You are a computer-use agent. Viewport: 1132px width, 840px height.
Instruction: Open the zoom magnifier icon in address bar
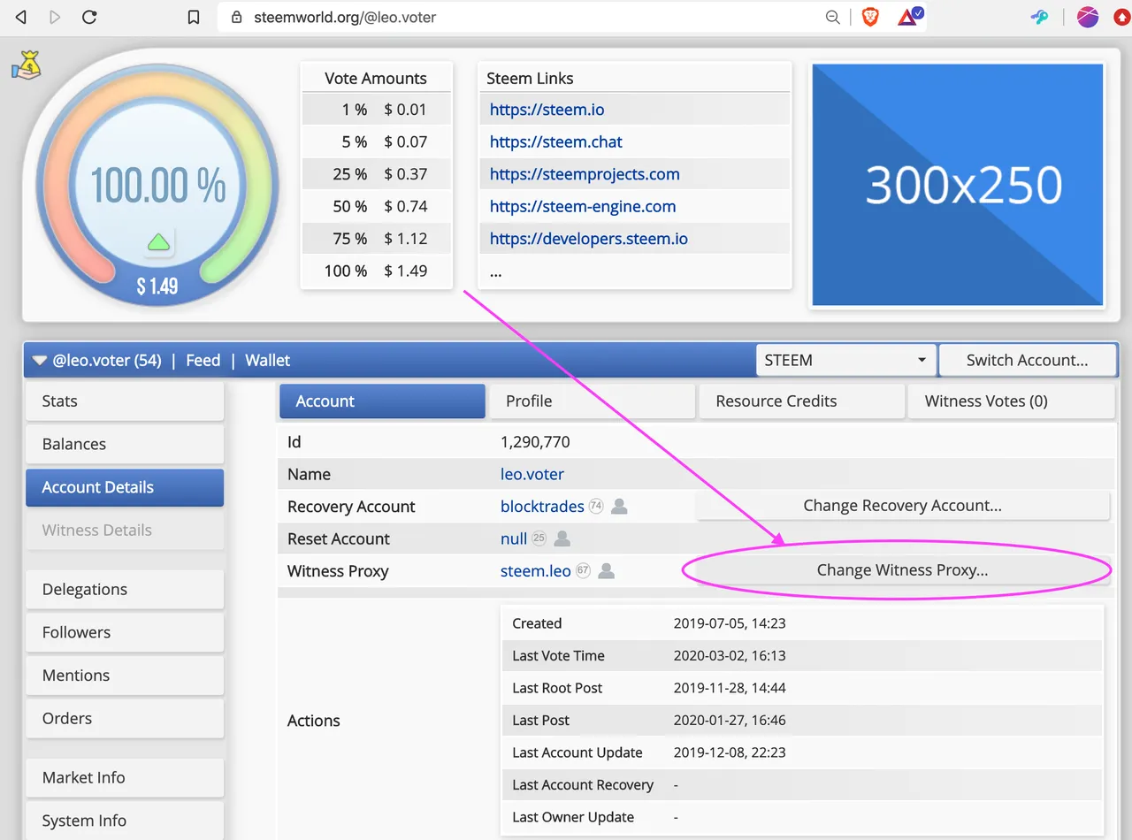pos(832,17)
